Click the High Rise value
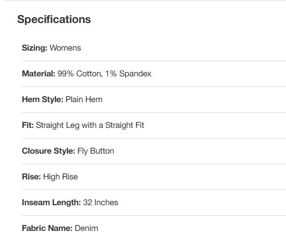The width and height of the screenshot is (286, 236). [60, 177]
